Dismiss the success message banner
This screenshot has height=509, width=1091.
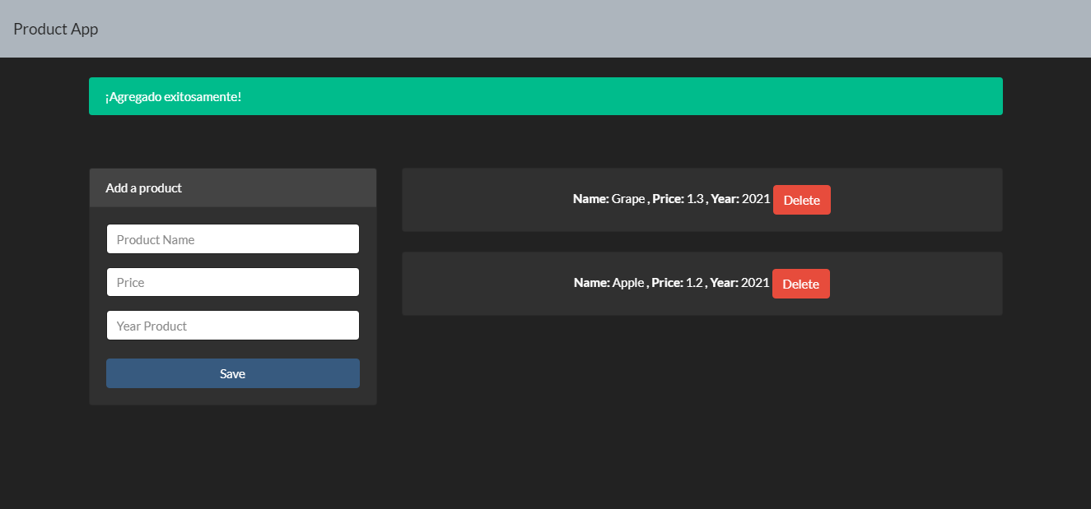tap(545, 96)
